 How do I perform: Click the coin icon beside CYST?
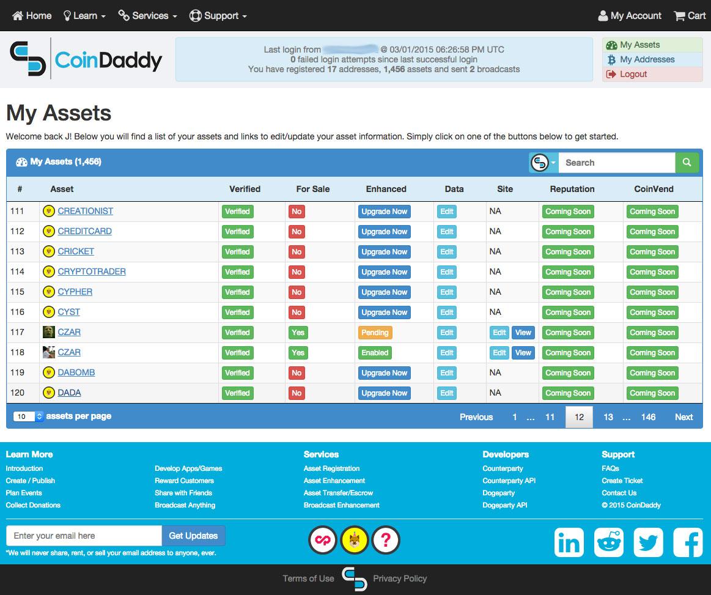pos(48,312)
